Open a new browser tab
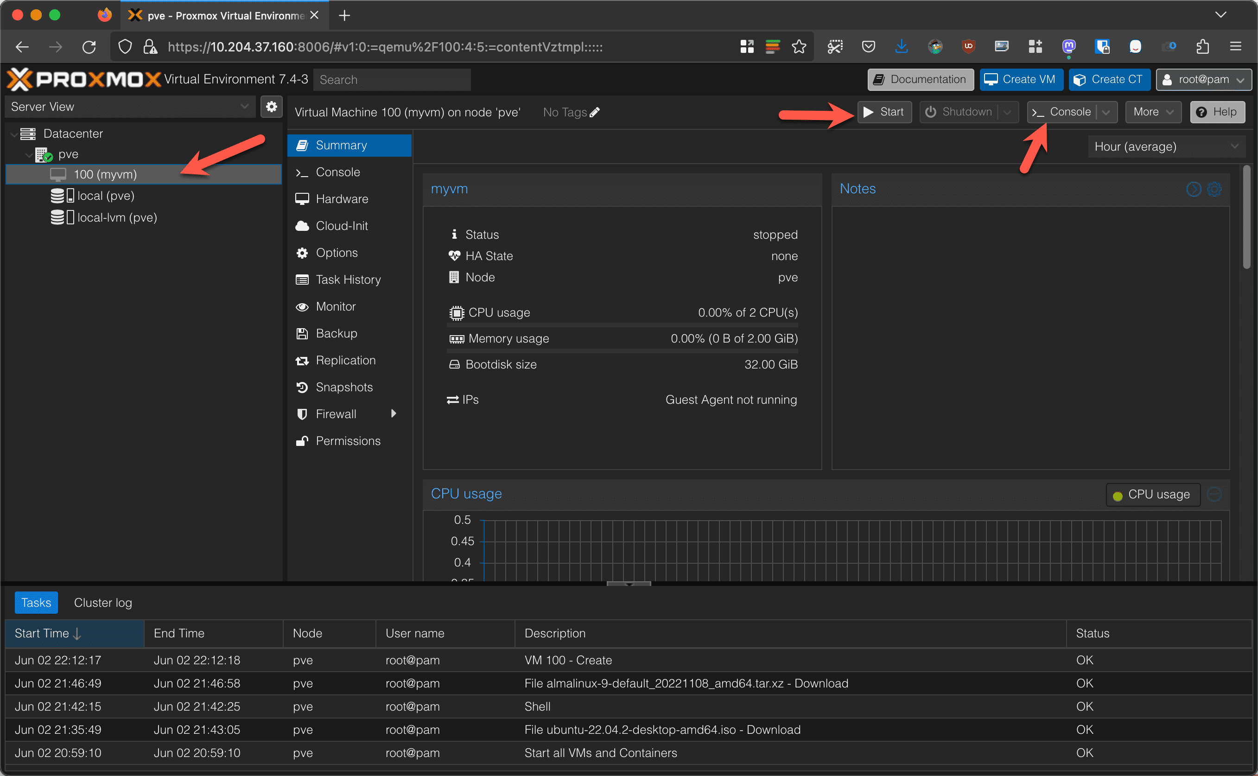This screenshot has width=1258, height=776. 344,15
